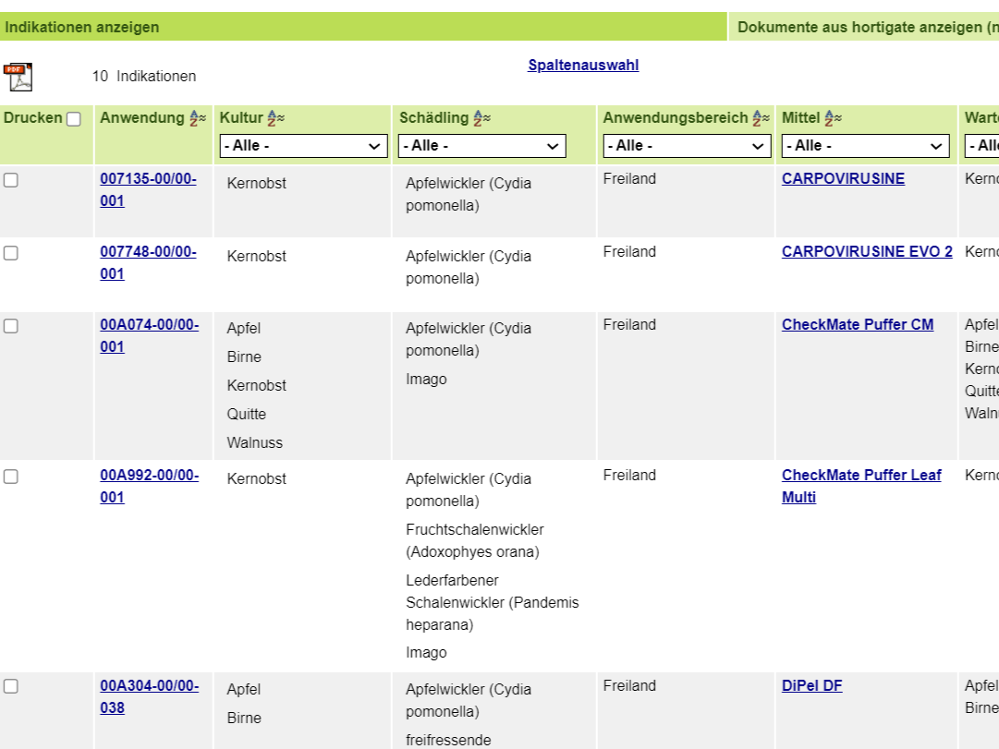Click Freiland in the CheckMate Puffer CM row
Screen dimensions: 999x749
point(629,324)
